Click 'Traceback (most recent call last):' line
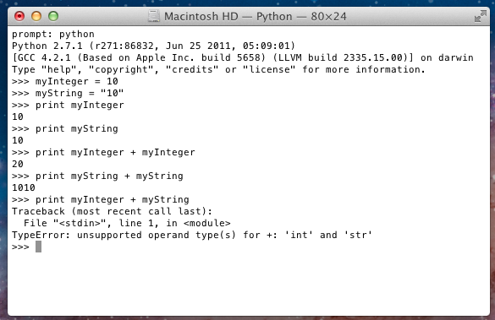 point(112,211)
